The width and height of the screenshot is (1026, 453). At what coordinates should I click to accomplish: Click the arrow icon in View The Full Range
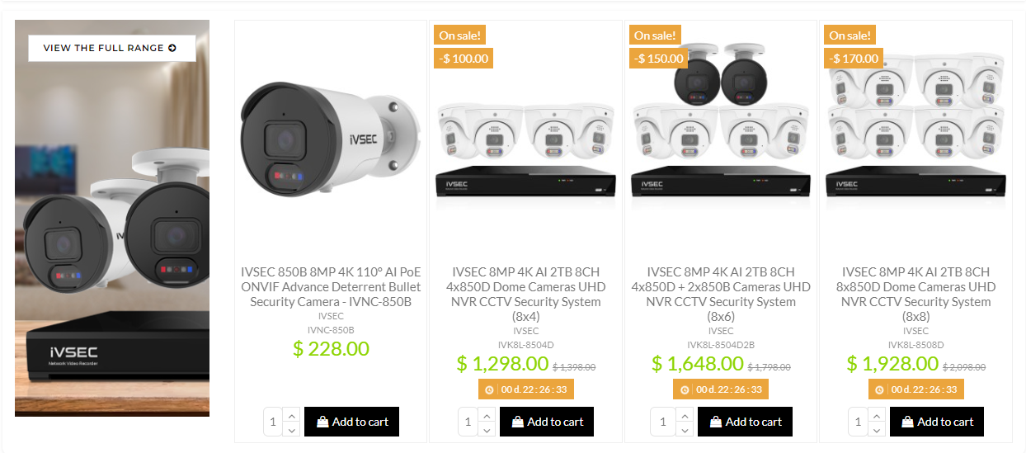tap(172, 48)
